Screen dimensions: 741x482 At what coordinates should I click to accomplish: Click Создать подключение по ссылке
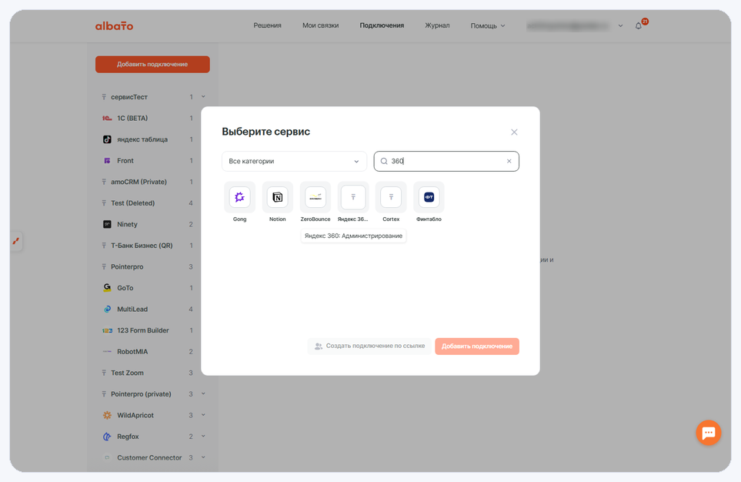click(x=369, y=346)
